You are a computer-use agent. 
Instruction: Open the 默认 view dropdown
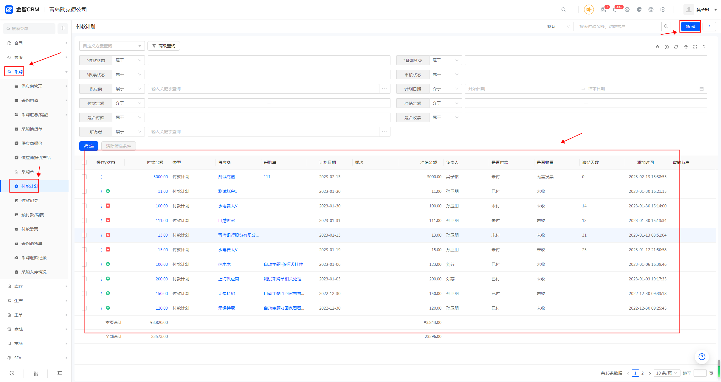[558, 27]
